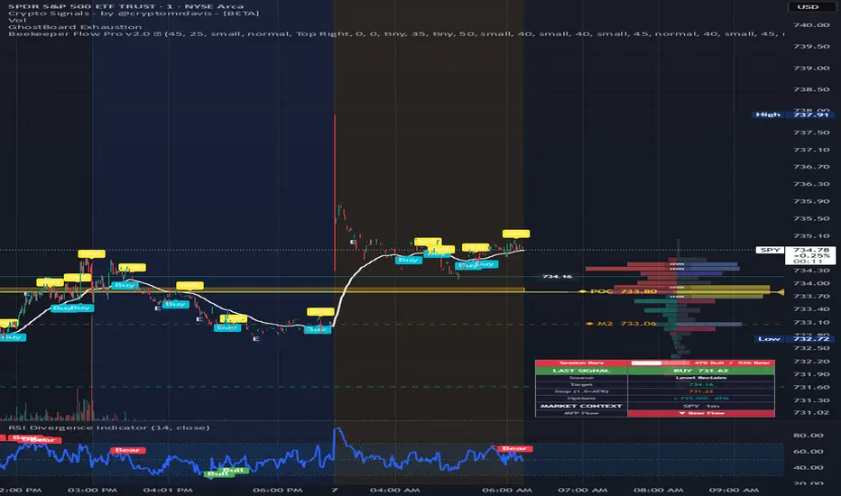The width and height of the screenshot is (841, 496).
Task: Select the RSI Divergence Indicator legend
Action: (109, 427)
